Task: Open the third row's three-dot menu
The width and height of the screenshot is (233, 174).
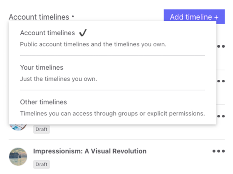Action: point(221,116)
